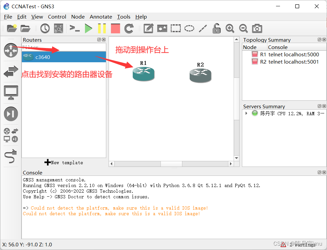This screenshot has width=327, height=250.
Task: Close the Routers panel
Action: pyautogui.click(x=104, y=39)
